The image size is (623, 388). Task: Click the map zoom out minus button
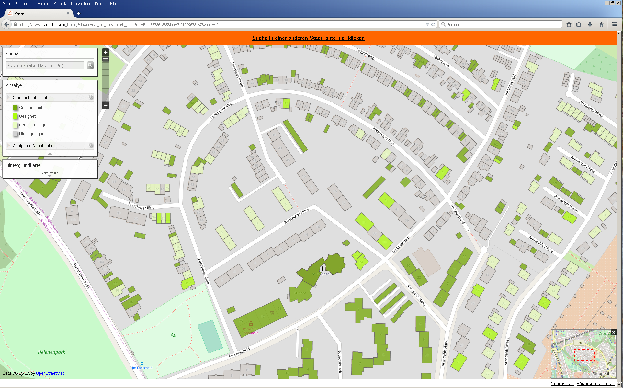105,105
